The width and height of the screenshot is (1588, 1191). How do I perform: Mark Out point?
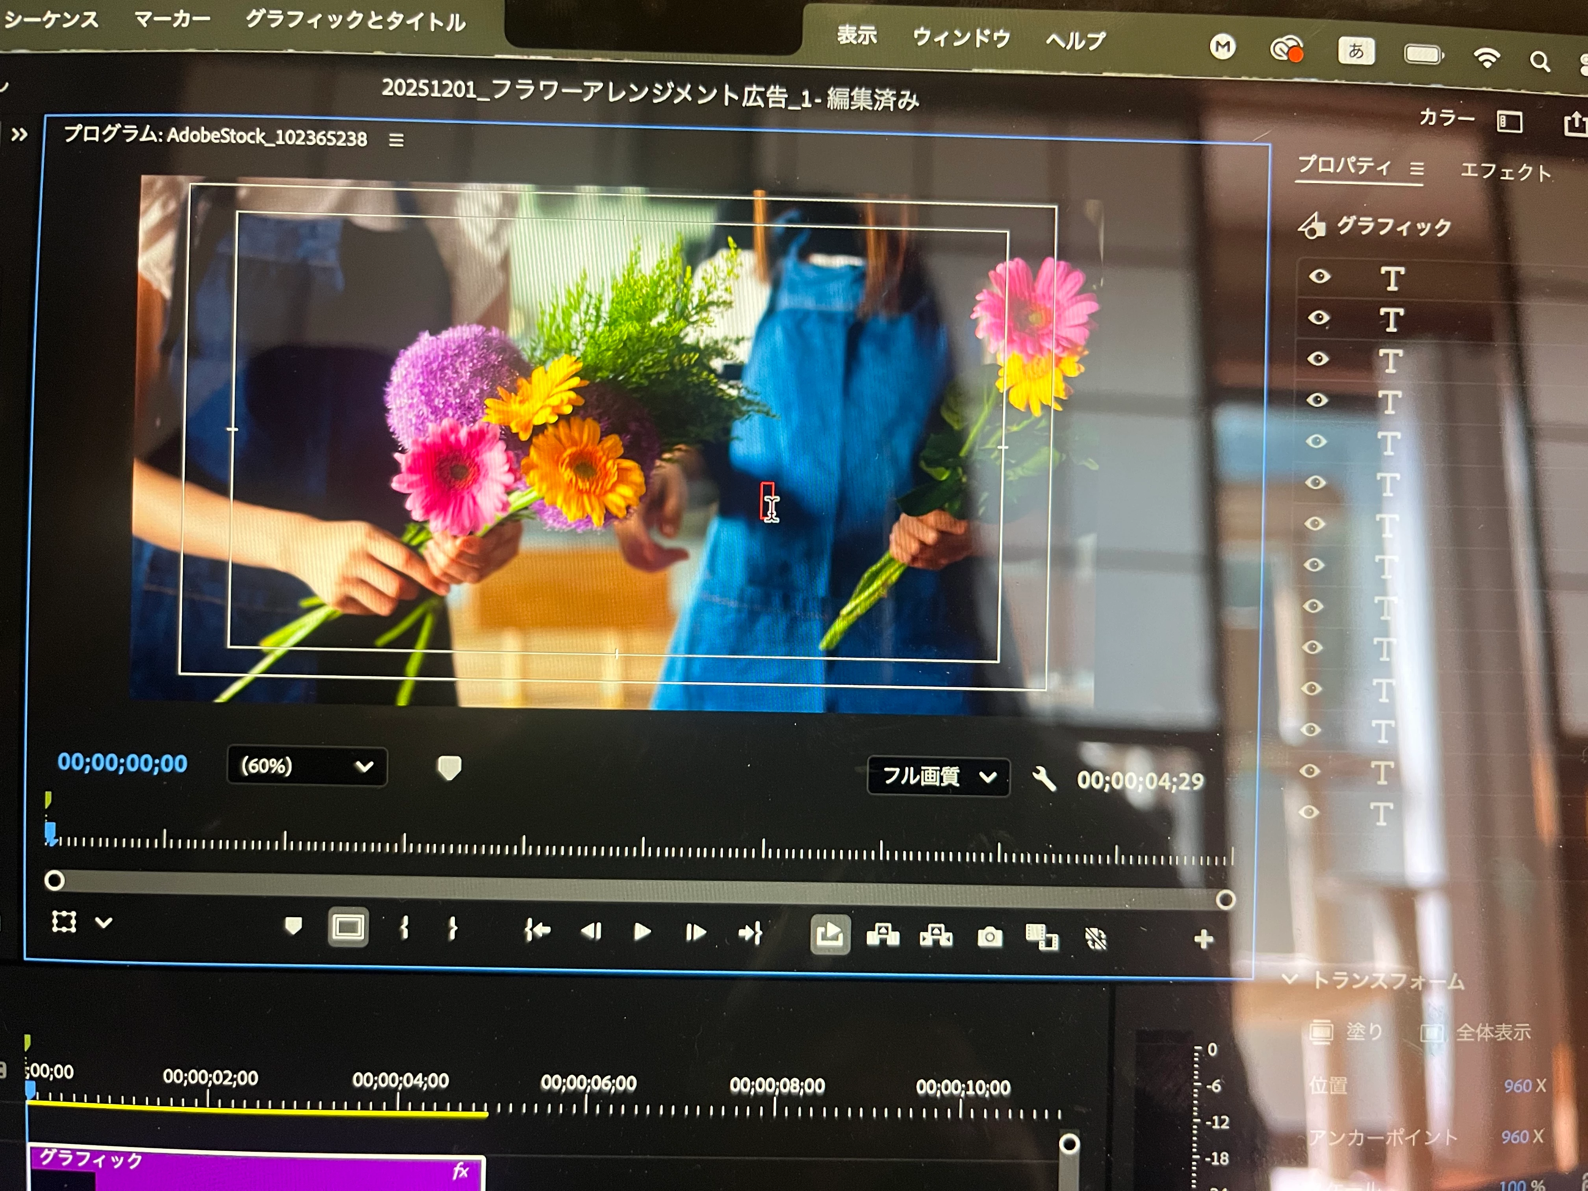(452, 929)
